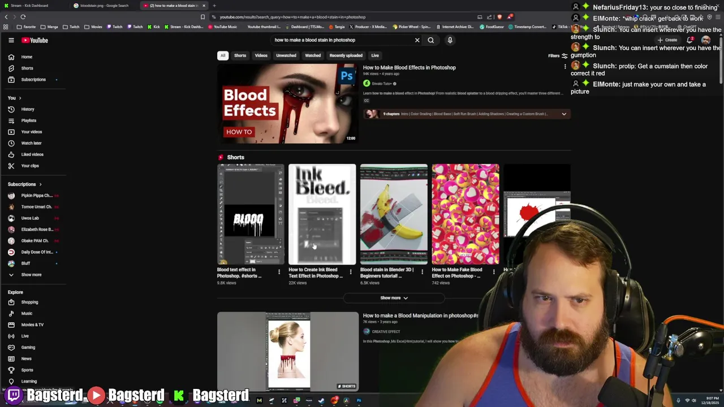Screen dimensions: 724x407
Task: Open options for Ink Bleed short
Action: point(351,272)
